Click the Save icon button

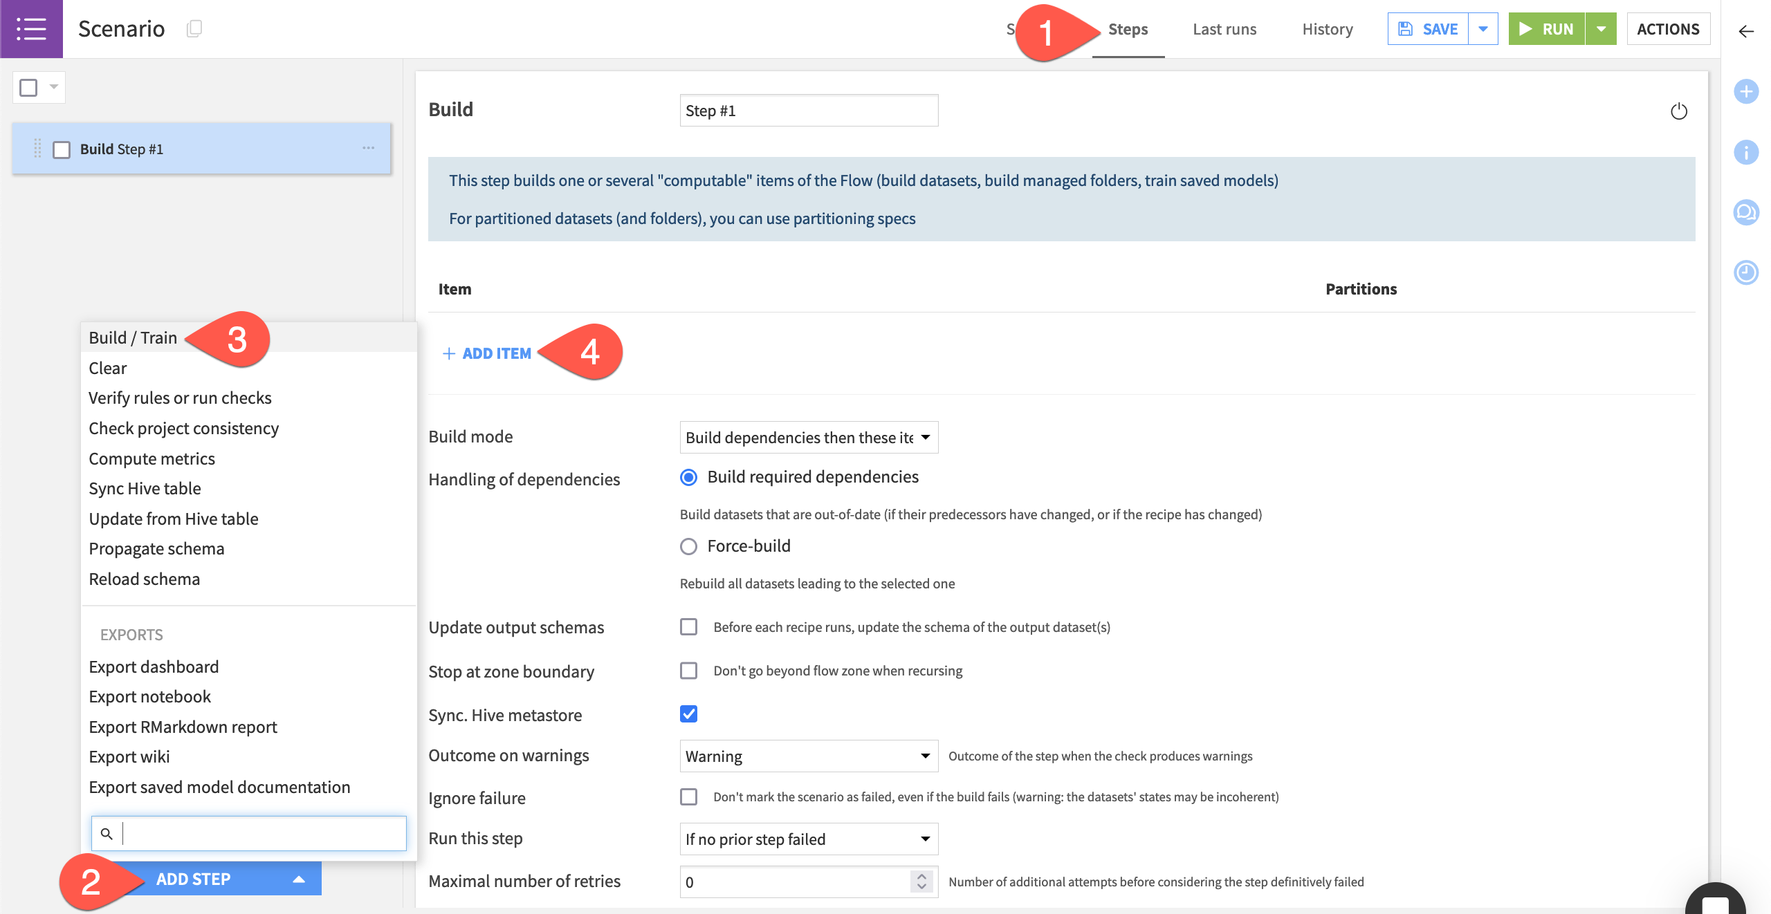point(1404,28)
